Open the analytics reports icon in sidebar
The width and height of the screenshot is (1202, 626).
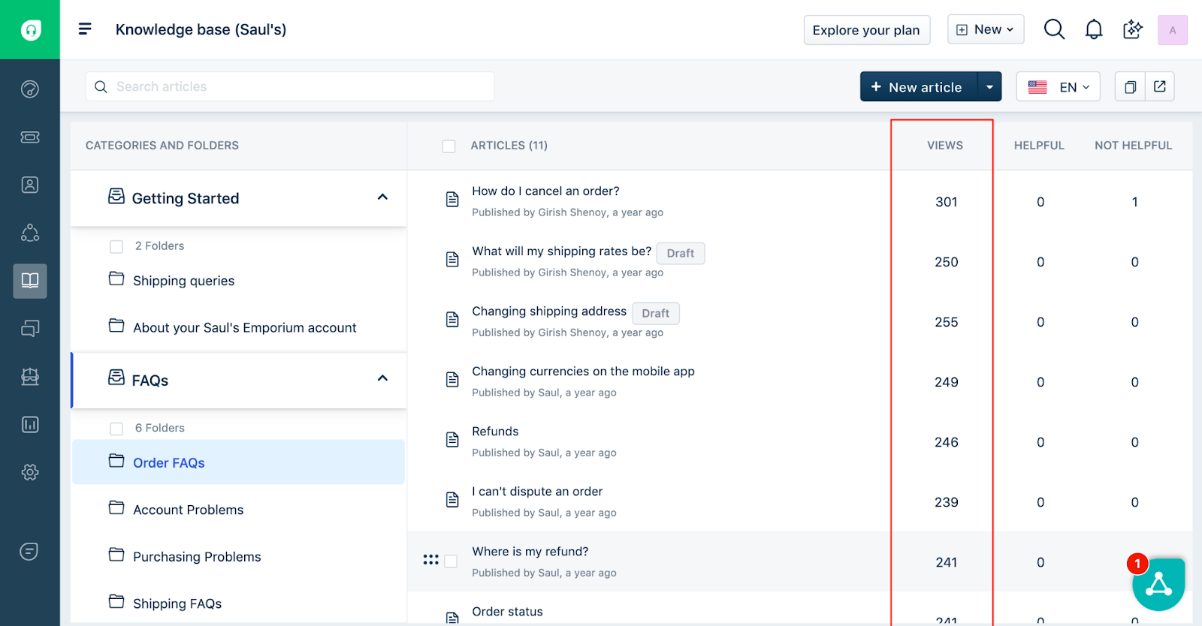[x=30, y=425]
